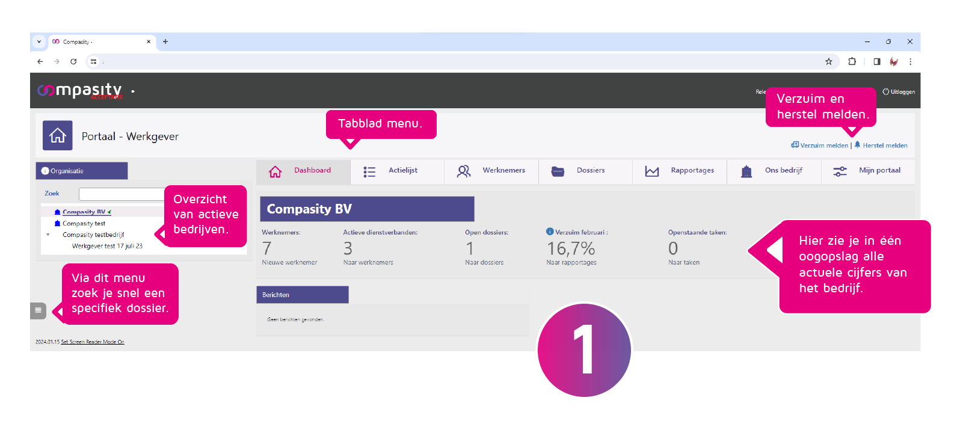Switch to the Werknemers tab
The image size is (966, 427).
coord(491,171)
